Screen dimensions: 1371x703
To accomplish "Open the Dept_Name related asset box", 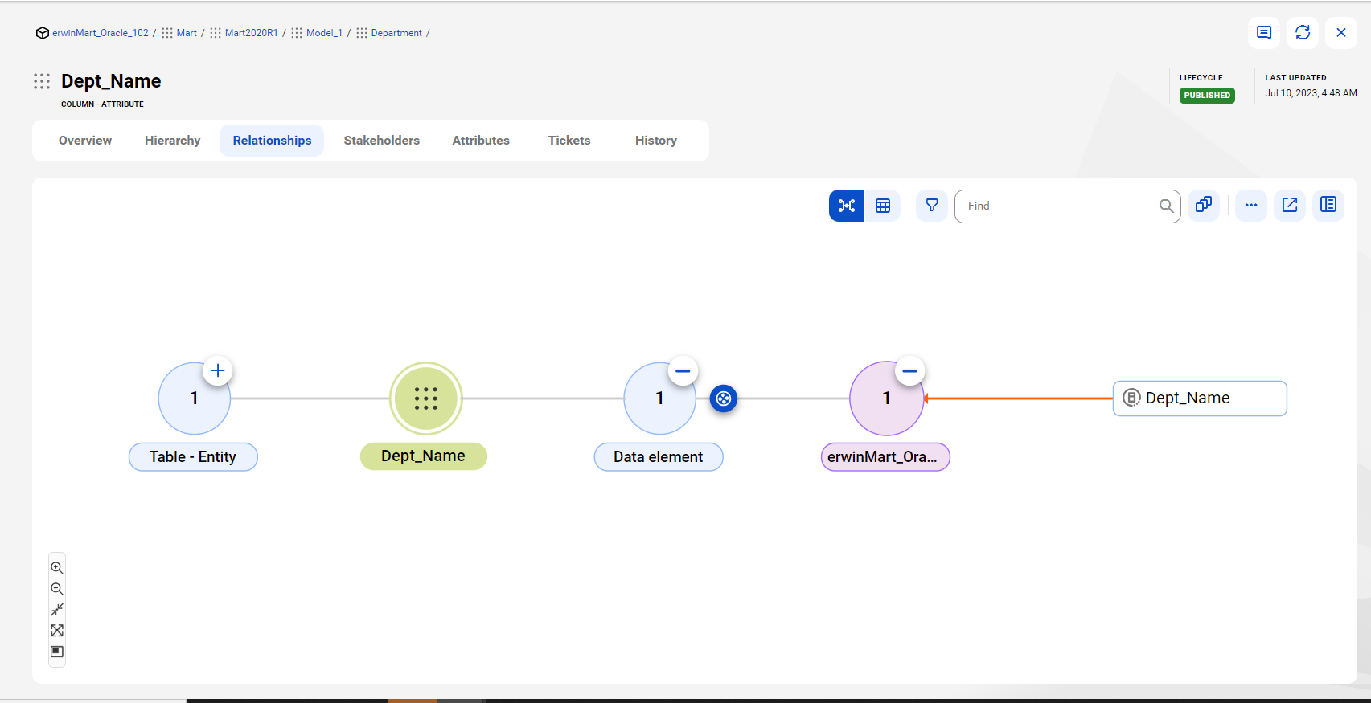I will [1200, 399].
